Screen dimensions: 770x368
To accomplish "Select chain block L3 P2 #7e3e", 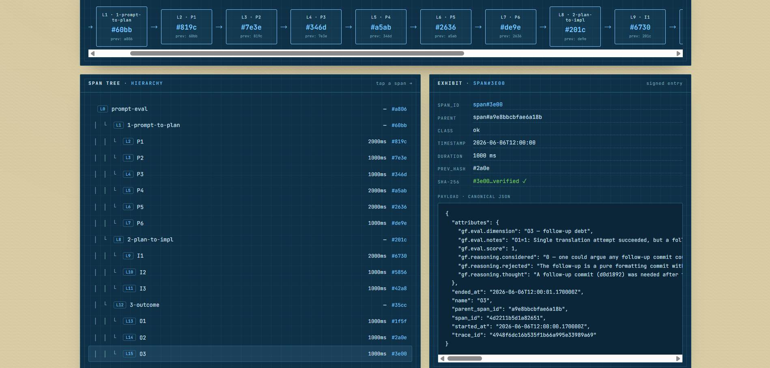I will point(252,27).
